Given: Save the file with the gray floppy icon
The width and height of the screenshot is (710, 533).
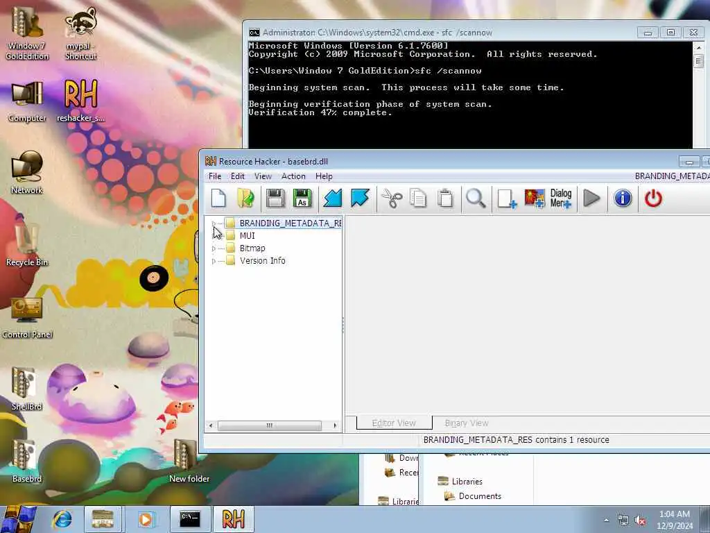Looking at the screenshot, I should pos(275,198).
